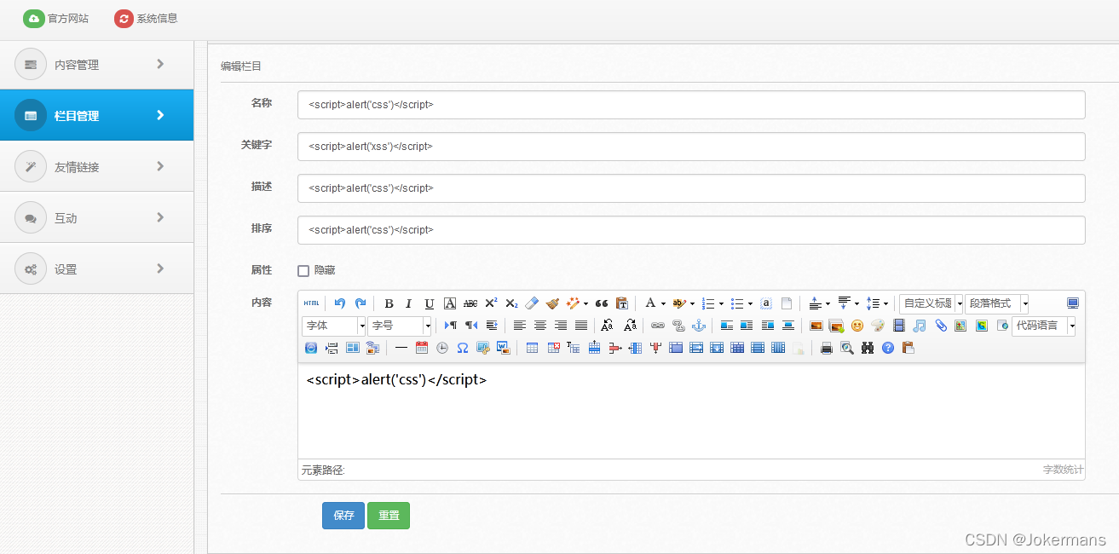Open find and replace binoculars

pyautogui.click(x=868, y=348)
